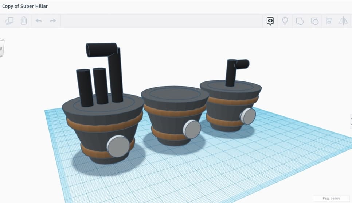Select the gray disk on the middle pot
Viewport: 352px width, 203px height.
click(x=192, y=129)
